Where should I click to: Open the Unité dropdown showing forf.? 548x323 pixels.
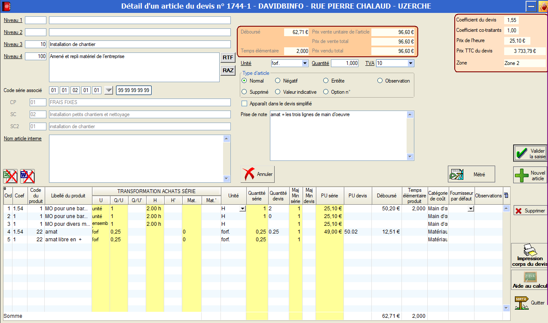coord(305,63)
